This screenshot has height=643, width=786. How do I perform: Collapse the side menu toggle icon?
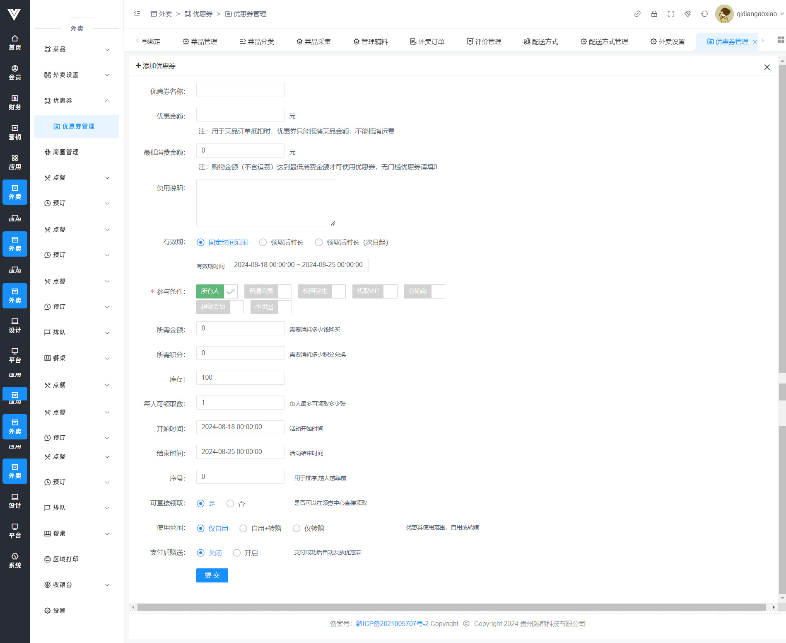(x=137, y=14)
